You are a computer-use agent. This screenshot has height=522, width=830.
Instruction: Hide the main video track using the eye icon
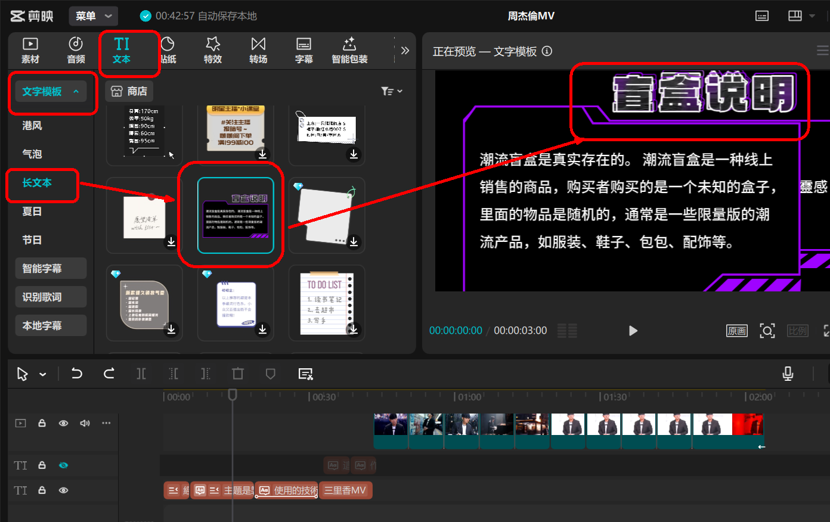(x=63, y=423)
